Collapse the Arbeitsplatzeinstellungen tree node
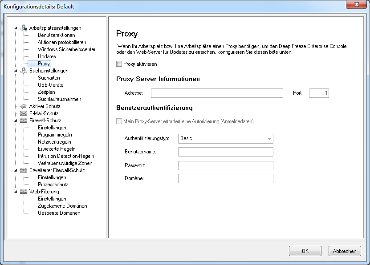 coord(16,28)
